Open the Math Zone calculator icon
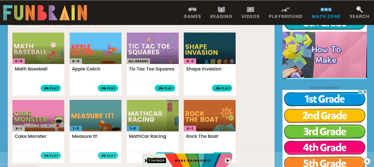Image resolution: width=374 pixels, height=167 pixels. 326,9
